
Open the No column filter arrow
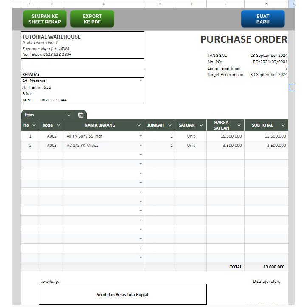pyautogui.click(x=34, y=125)
